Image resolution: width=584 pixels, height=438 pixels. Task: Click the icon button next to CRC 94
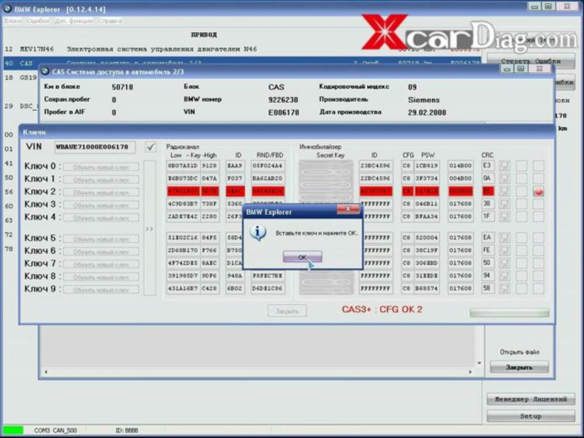504,276
